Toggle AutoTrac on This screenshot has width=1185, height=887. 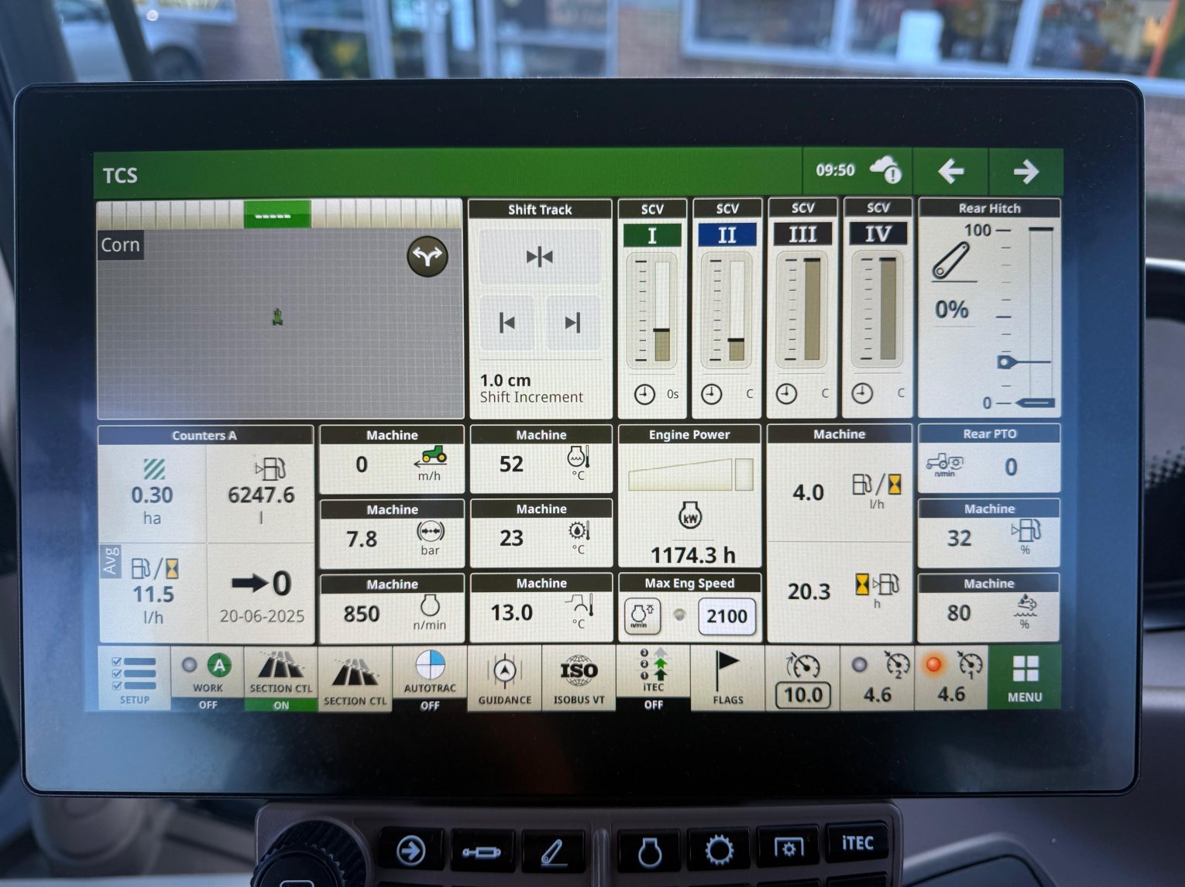430,678
